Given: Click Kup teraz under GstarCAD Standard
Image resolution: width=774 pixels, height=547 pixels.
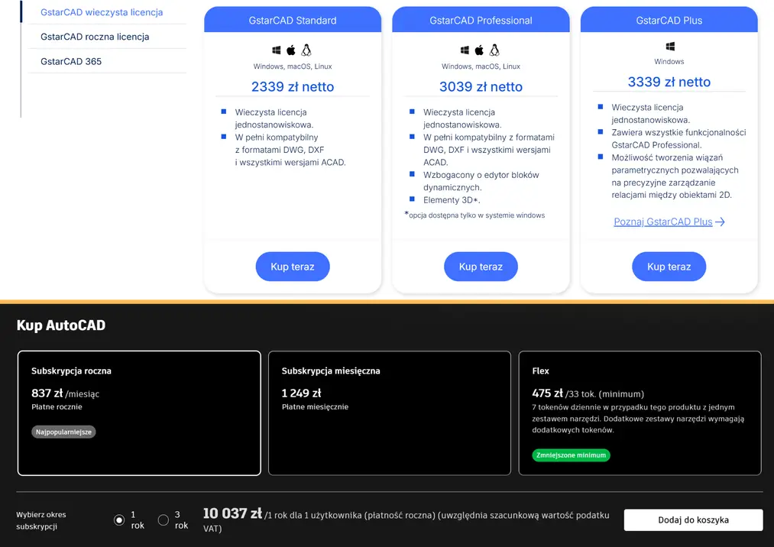Looking at the screenshot, I should pyautogui.click(x=293, y=267).
